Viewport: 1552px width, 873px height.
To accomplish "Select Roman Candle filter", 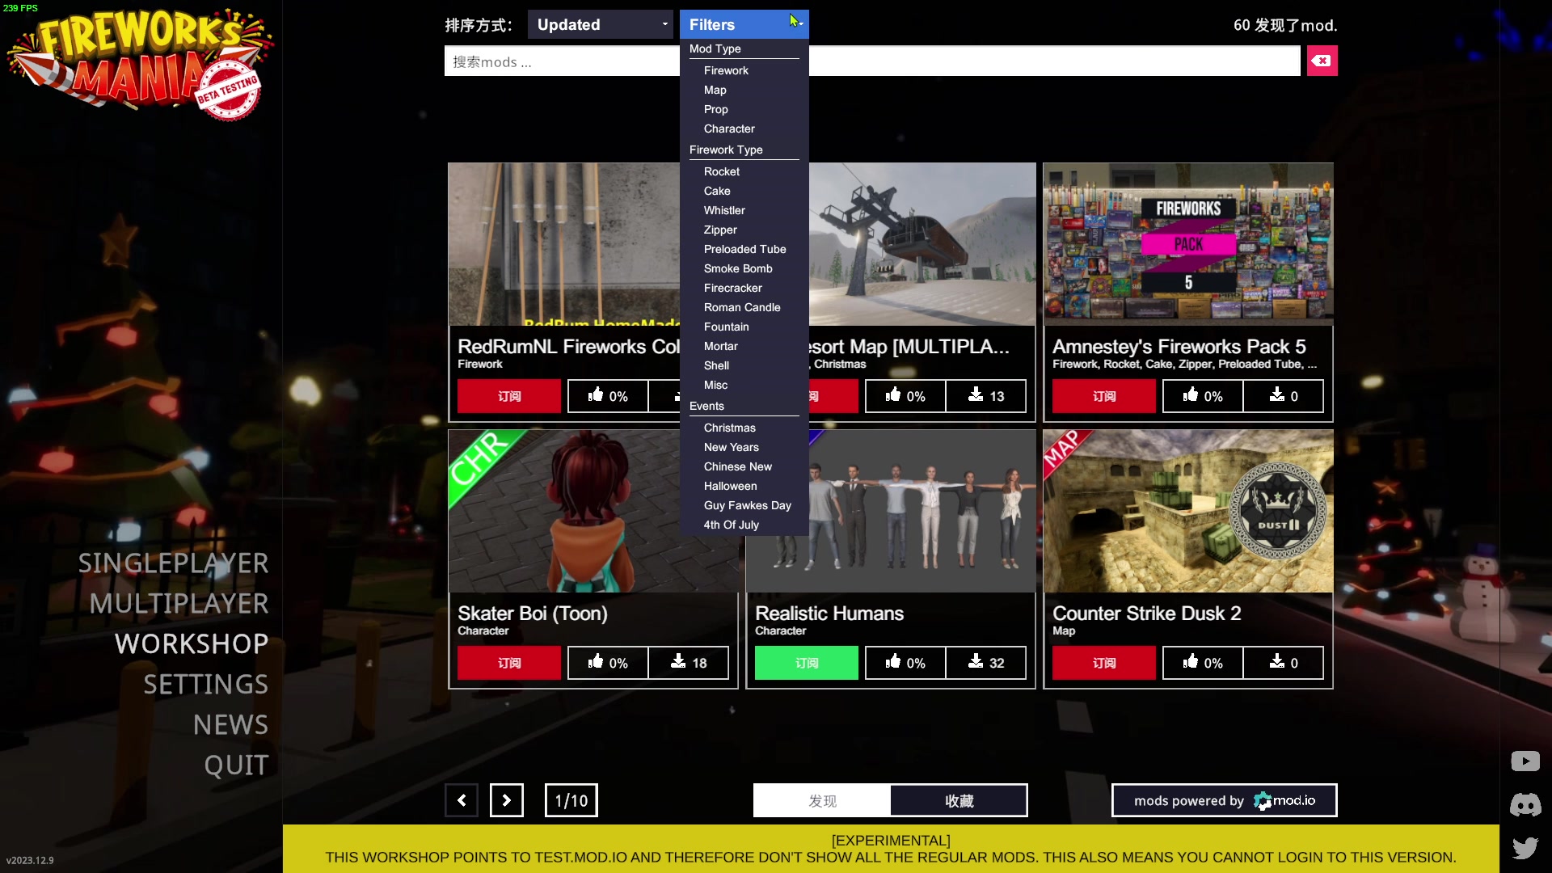I will [742, 307].
